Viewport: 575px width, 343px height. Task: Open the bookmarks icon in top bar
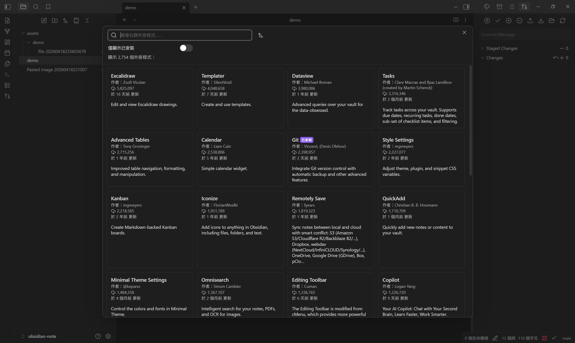[48, 7]
